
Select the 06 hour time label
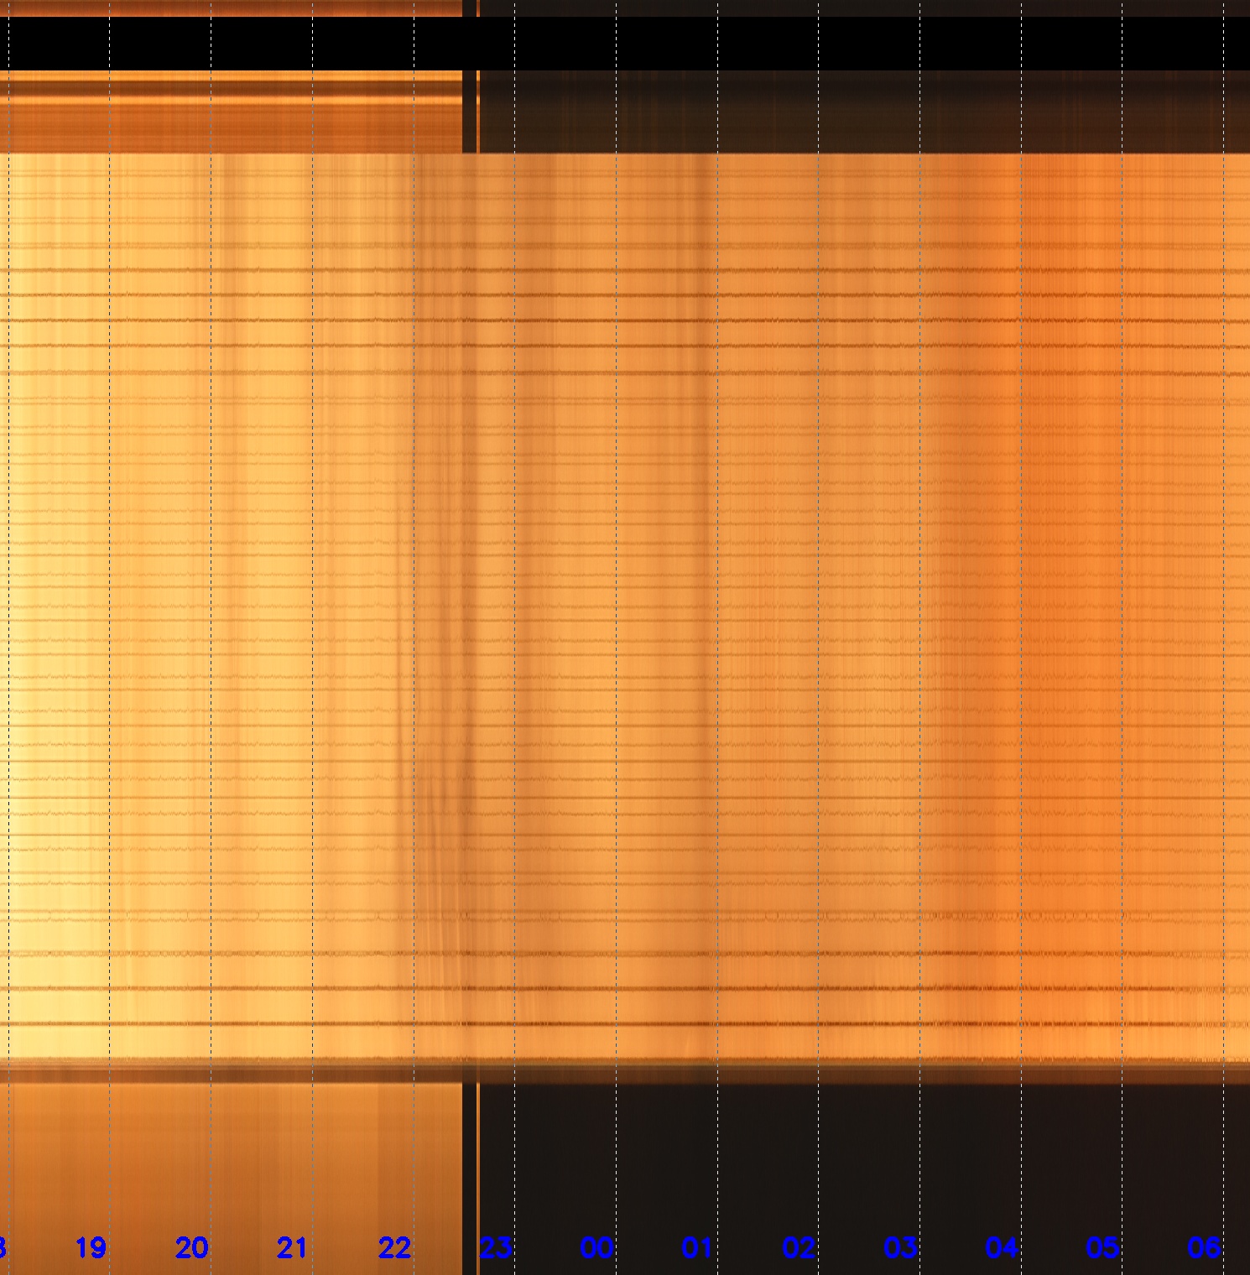tap(1204, 1248)
